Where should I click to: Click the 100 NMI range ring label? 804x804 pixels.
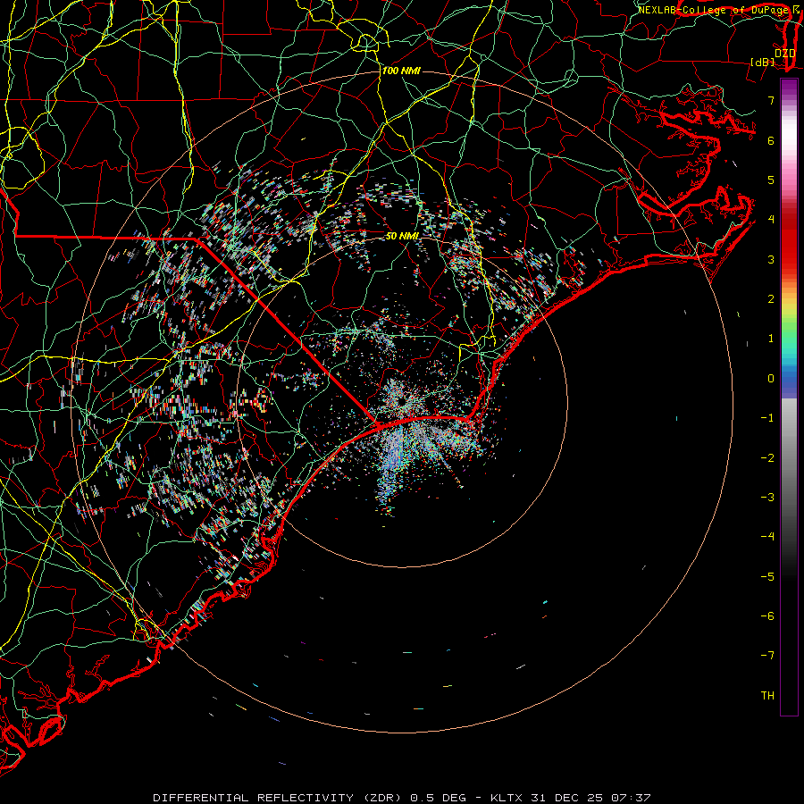(401, 71)
